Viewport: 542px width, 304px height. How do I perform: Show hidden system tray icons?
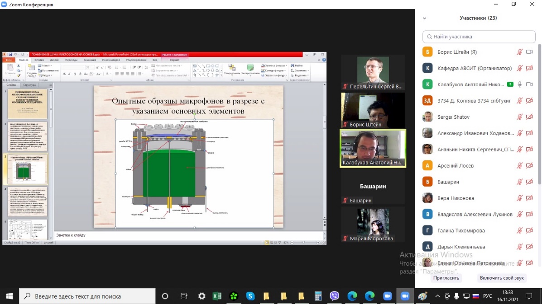coord(437,296)
